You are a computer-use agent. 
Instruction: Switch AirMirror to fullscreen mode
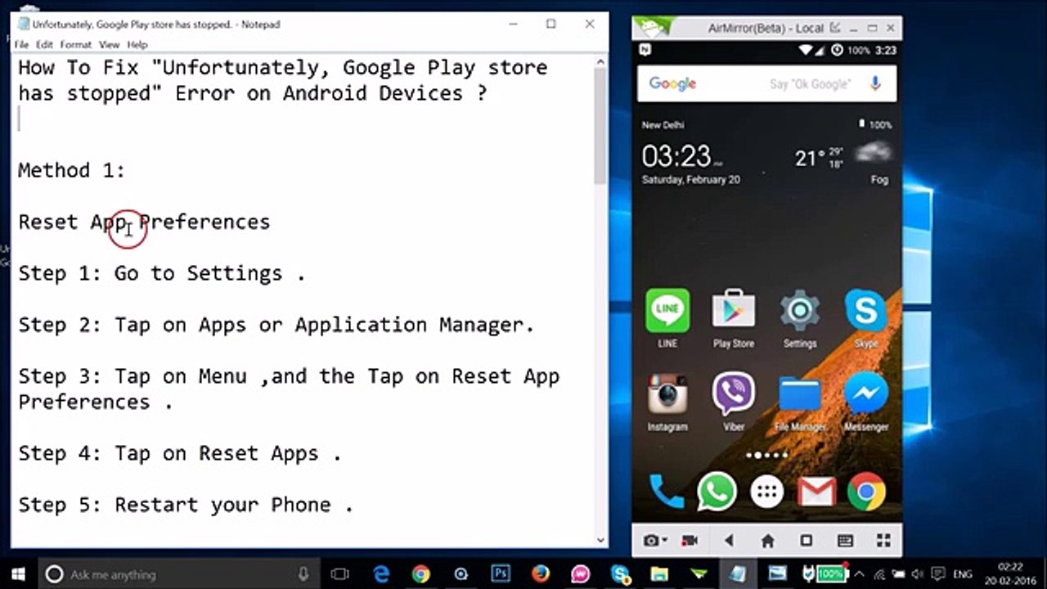tap(883, 541)
